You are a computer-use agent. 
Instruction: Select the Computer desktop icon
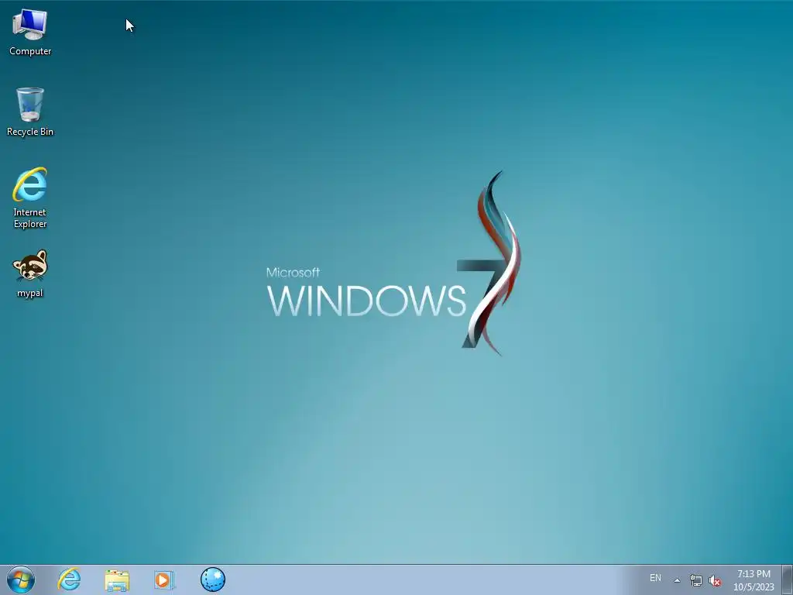tap(30, 32)
